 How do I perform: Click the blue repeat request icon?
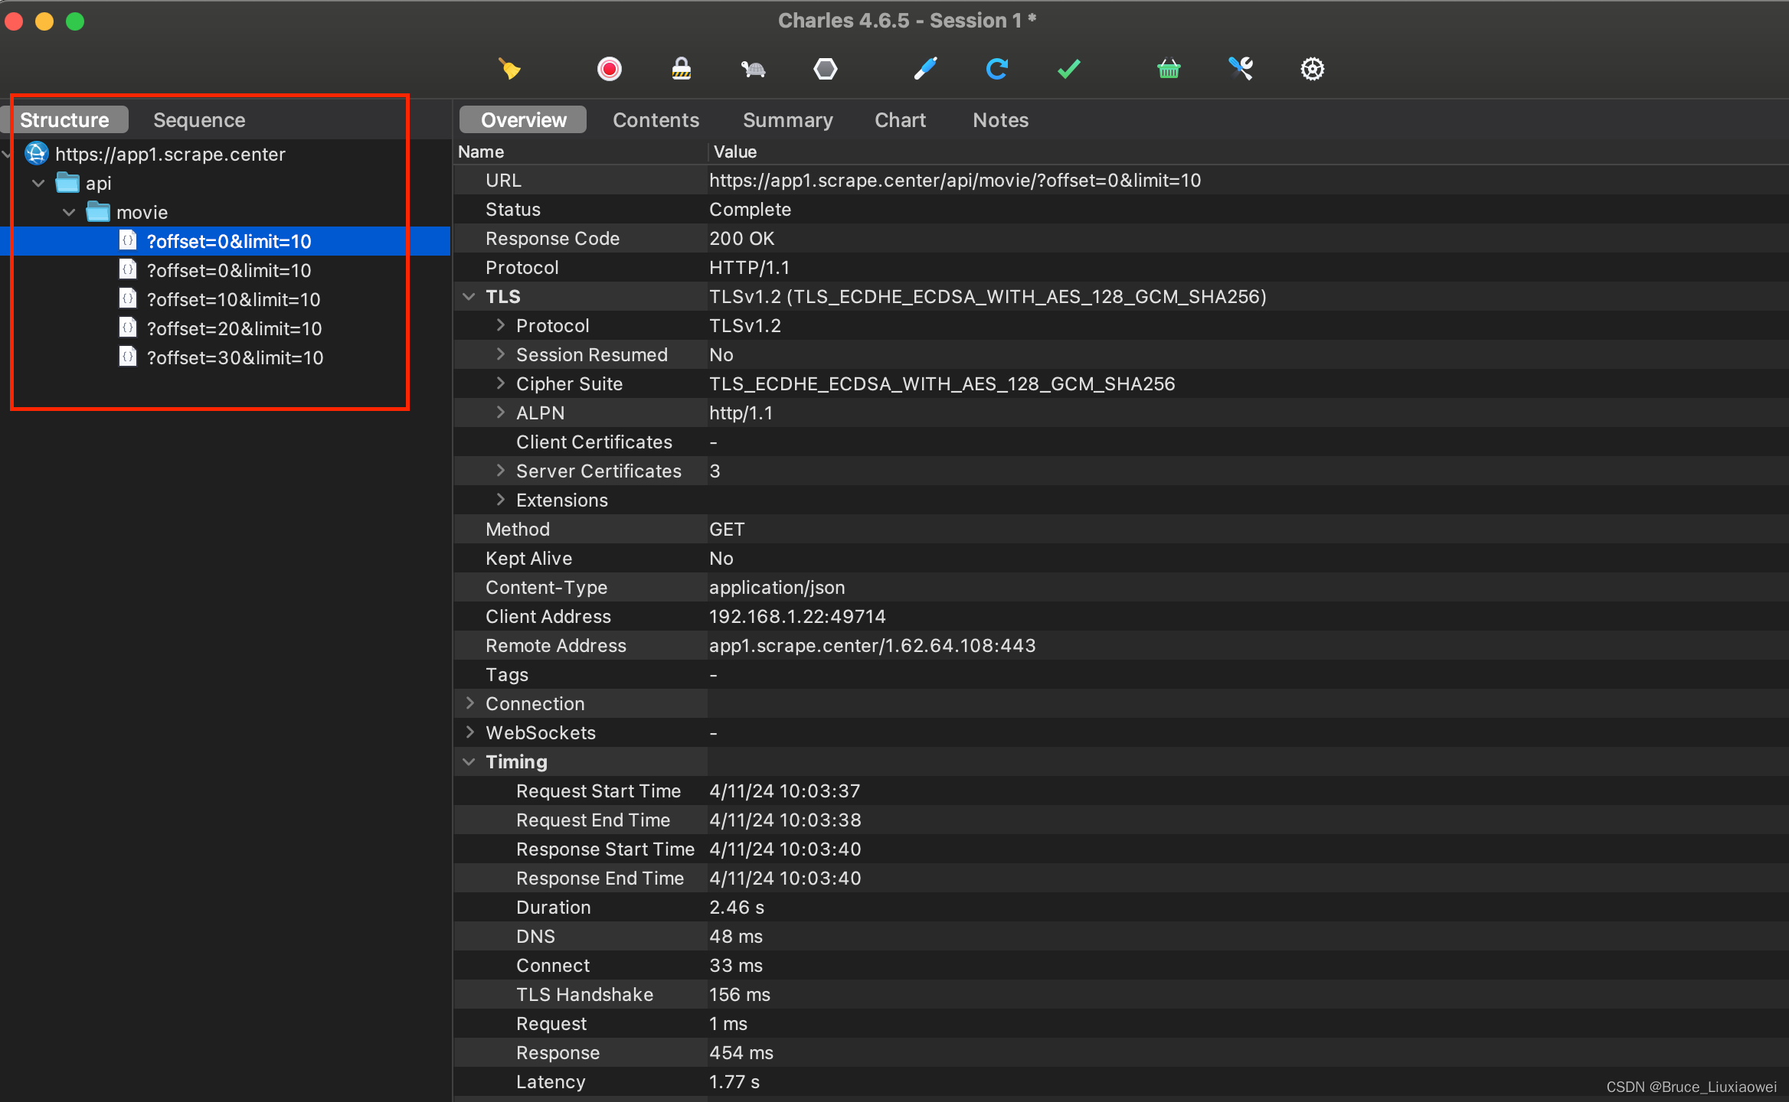point(996,69)
